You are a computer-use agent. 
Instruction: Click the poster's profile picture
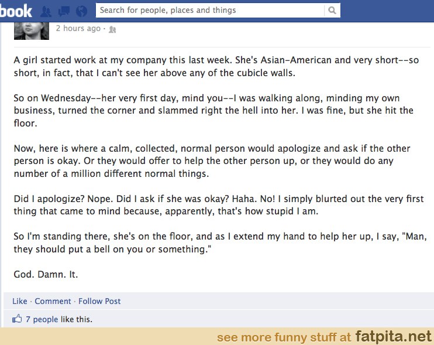[31, 28]
